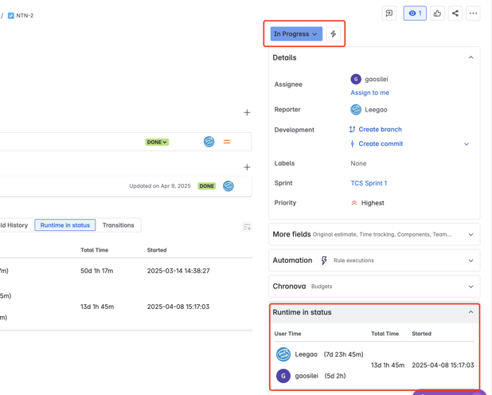The image size is (492, 395).
Task: Click the Assign to me link
Action: [369, 92]
